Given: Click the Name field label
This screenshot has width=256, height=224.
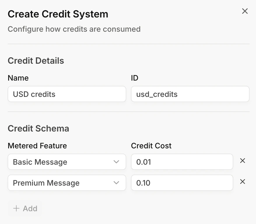Looking at the screenshot, I should tap(18, 78).
